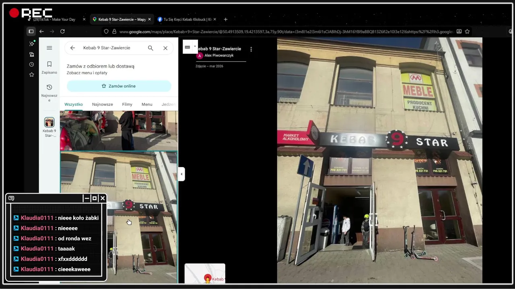Open the Google Maps hamburger menu
This screenshot has height=289, width=515.
[49, 48]
